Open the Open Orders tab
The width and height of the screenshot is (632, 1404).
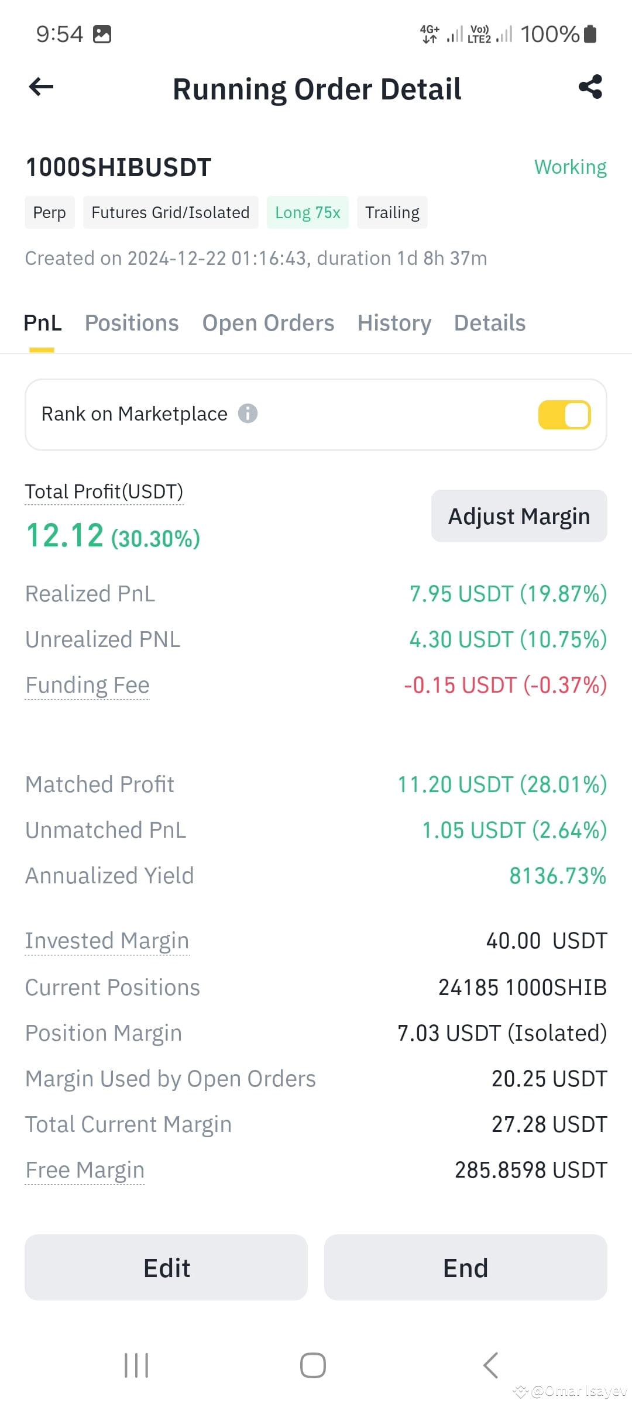[268, 323]
